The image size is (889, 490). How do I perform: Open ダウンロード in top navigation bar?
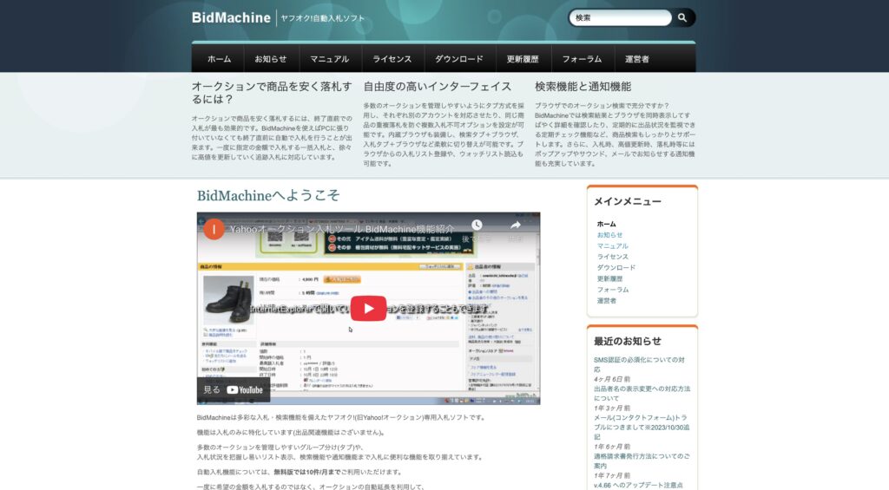(459, 59)
